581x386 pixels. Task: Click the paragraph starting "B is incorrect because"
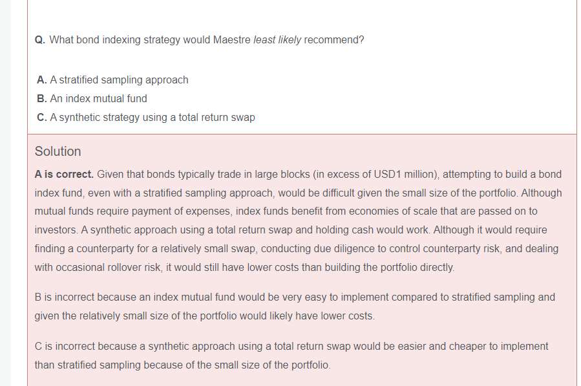294,306
